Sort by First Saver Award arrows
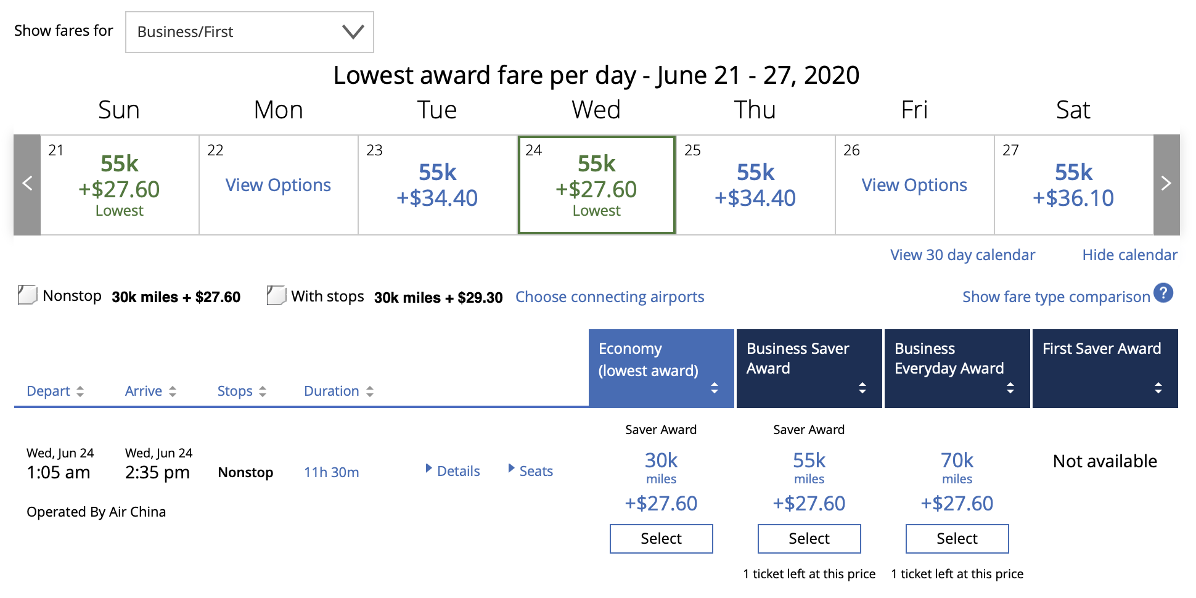This screenshot has width=1196, height=598. click(1158, 388)
